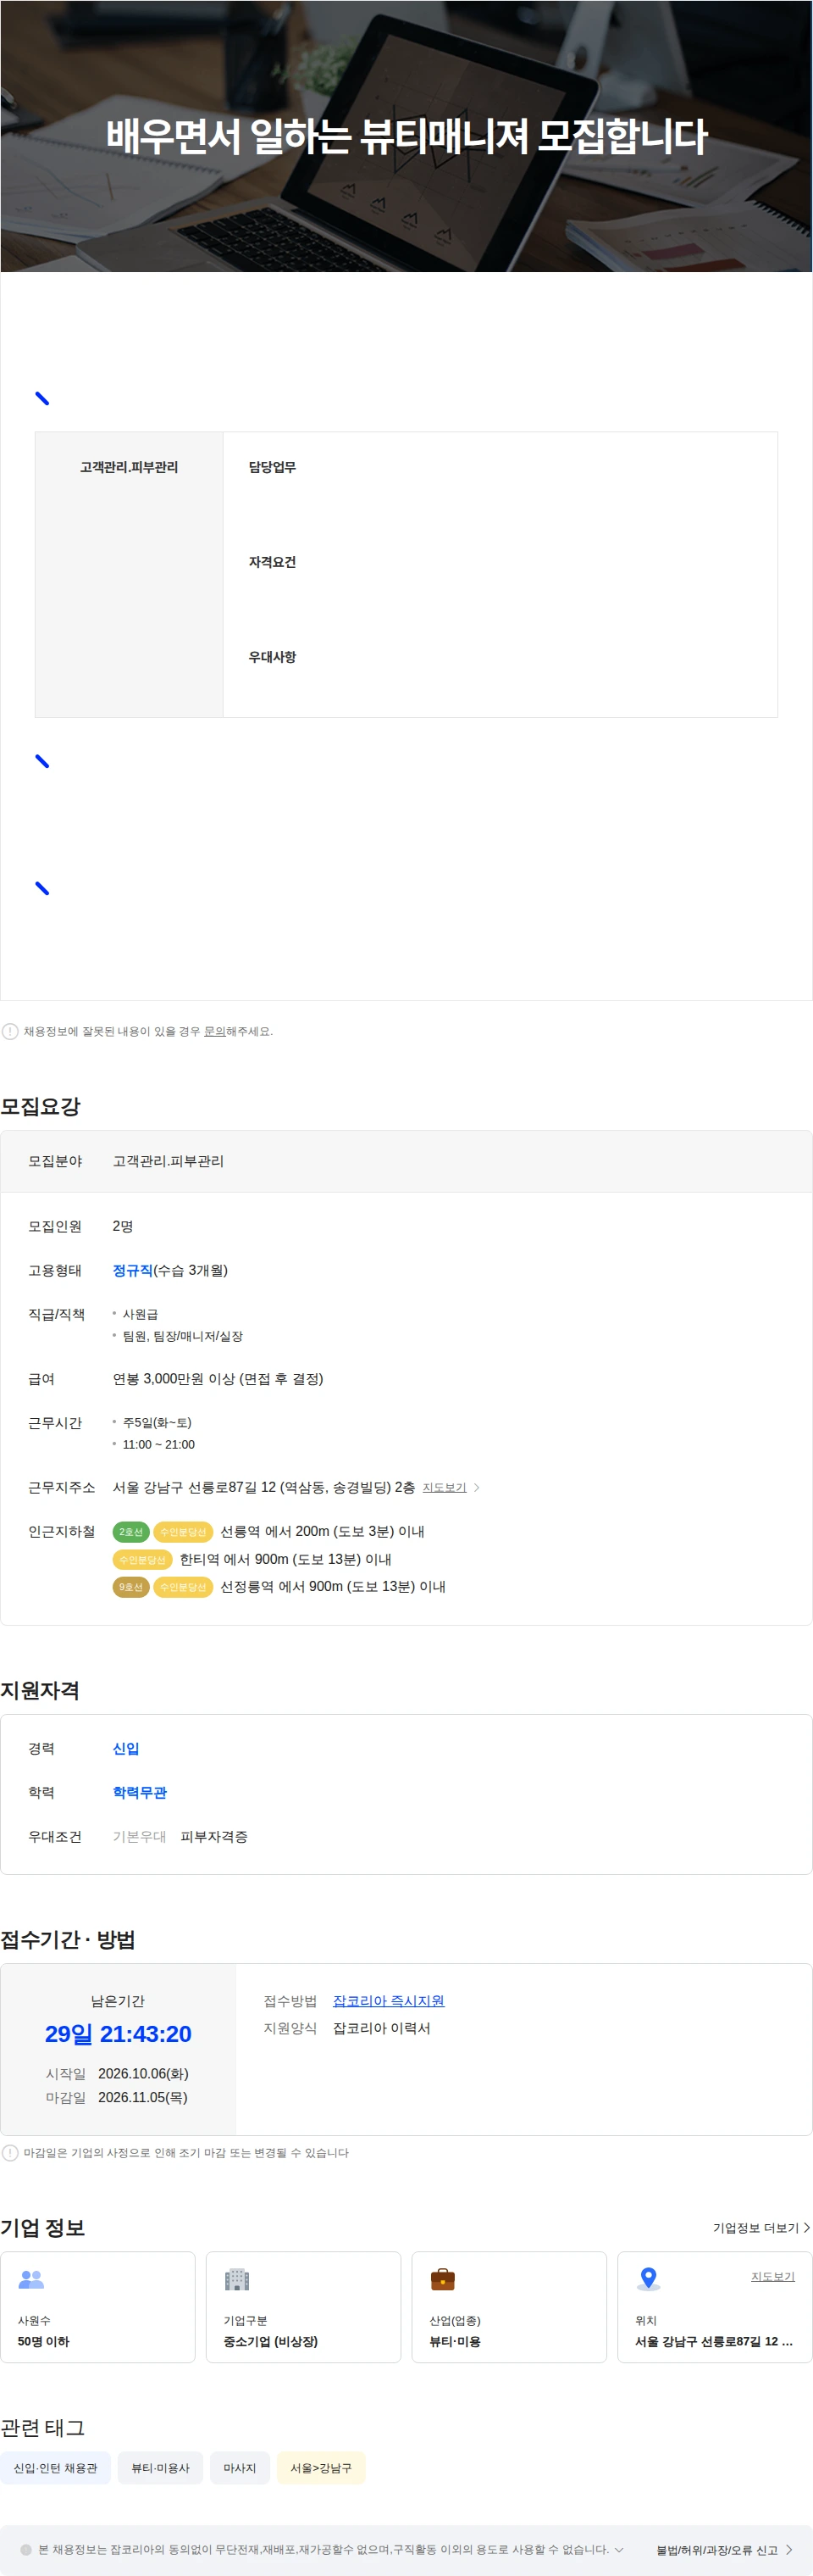Open 지도보기 next to 근무지주소

click(445, 1487)
